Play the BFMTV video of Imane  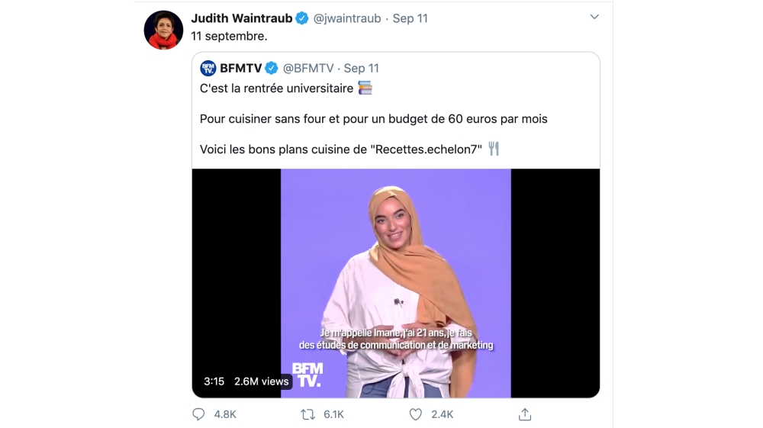tap(395, 283)
